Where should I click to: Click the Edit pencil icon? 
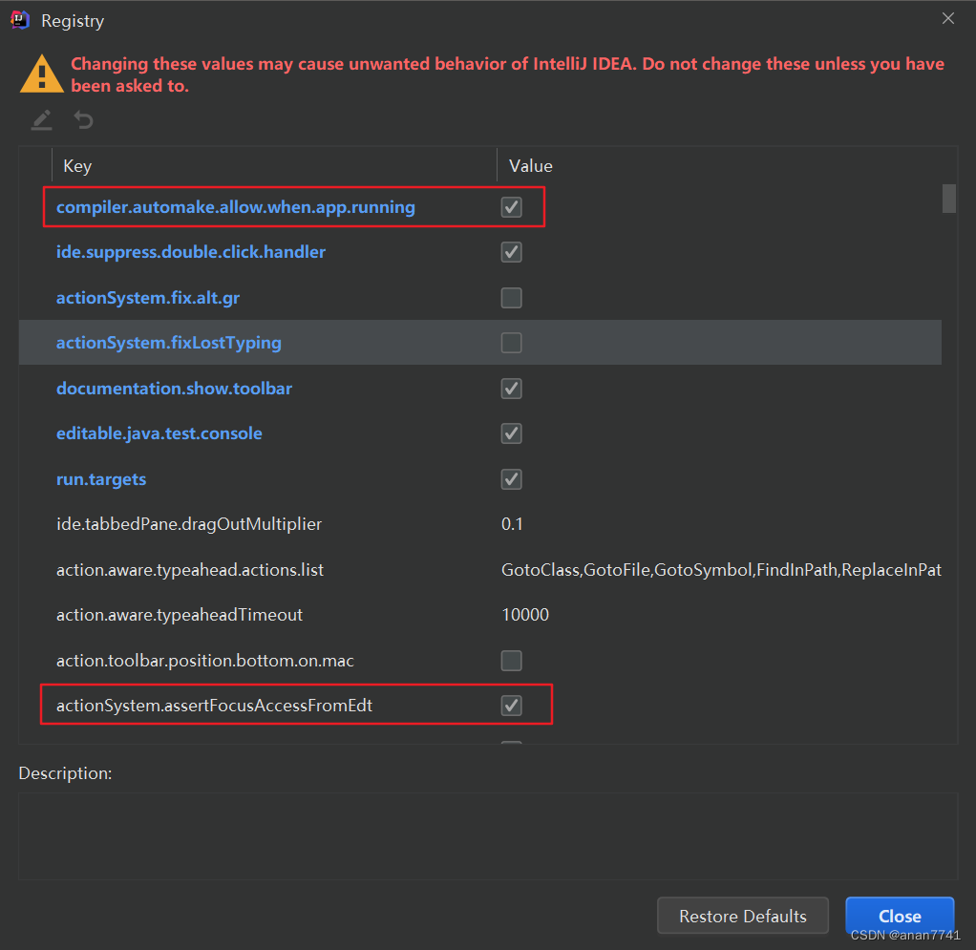pos(41,120)
